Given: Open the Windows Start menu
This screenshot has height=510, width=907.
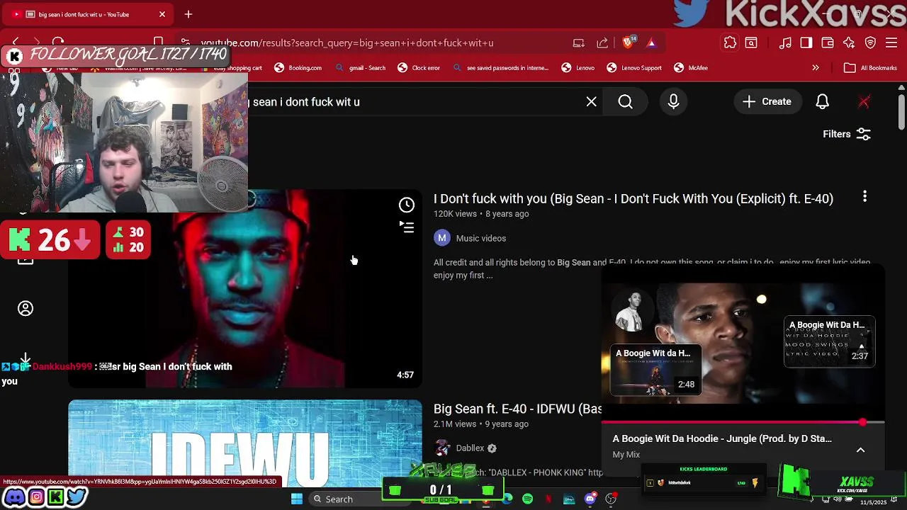Looking at the screenshot, I should tap(297, 499).
